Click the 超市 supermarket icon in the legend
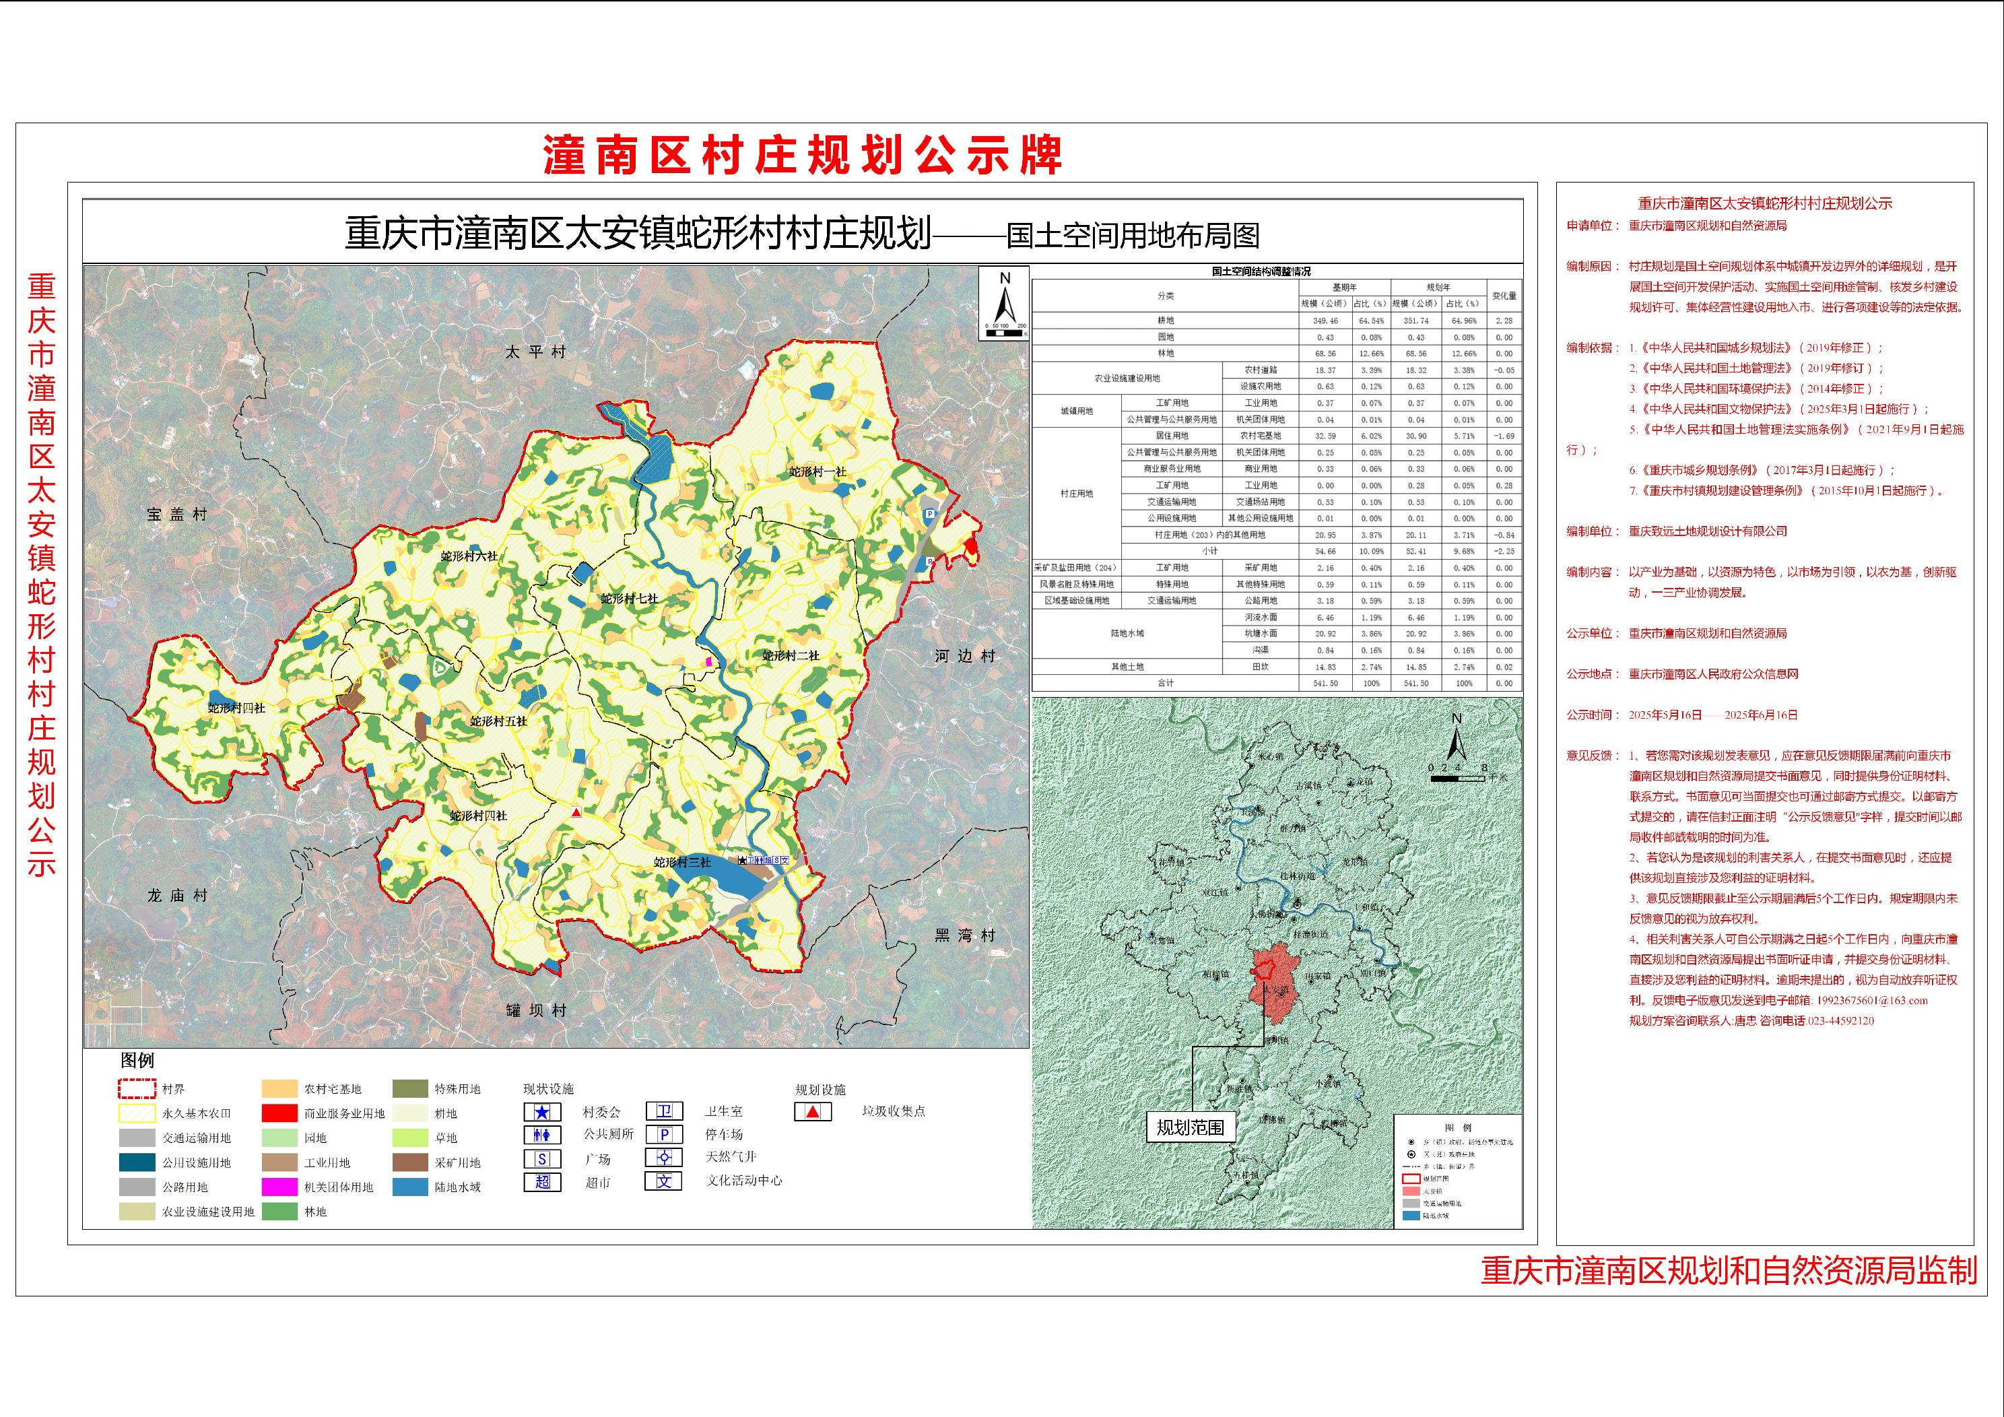 542,1181
